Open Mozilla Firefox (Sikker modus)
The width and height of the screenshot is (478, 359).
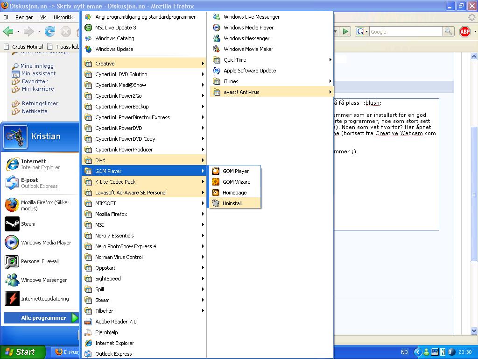[x=41, y=205]
